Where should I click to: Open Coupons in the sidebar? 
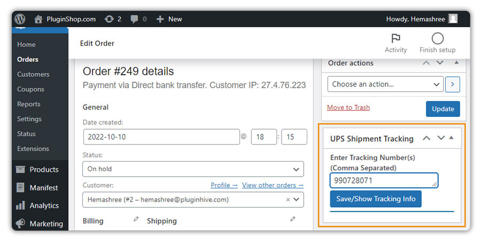tap(30, 90)
